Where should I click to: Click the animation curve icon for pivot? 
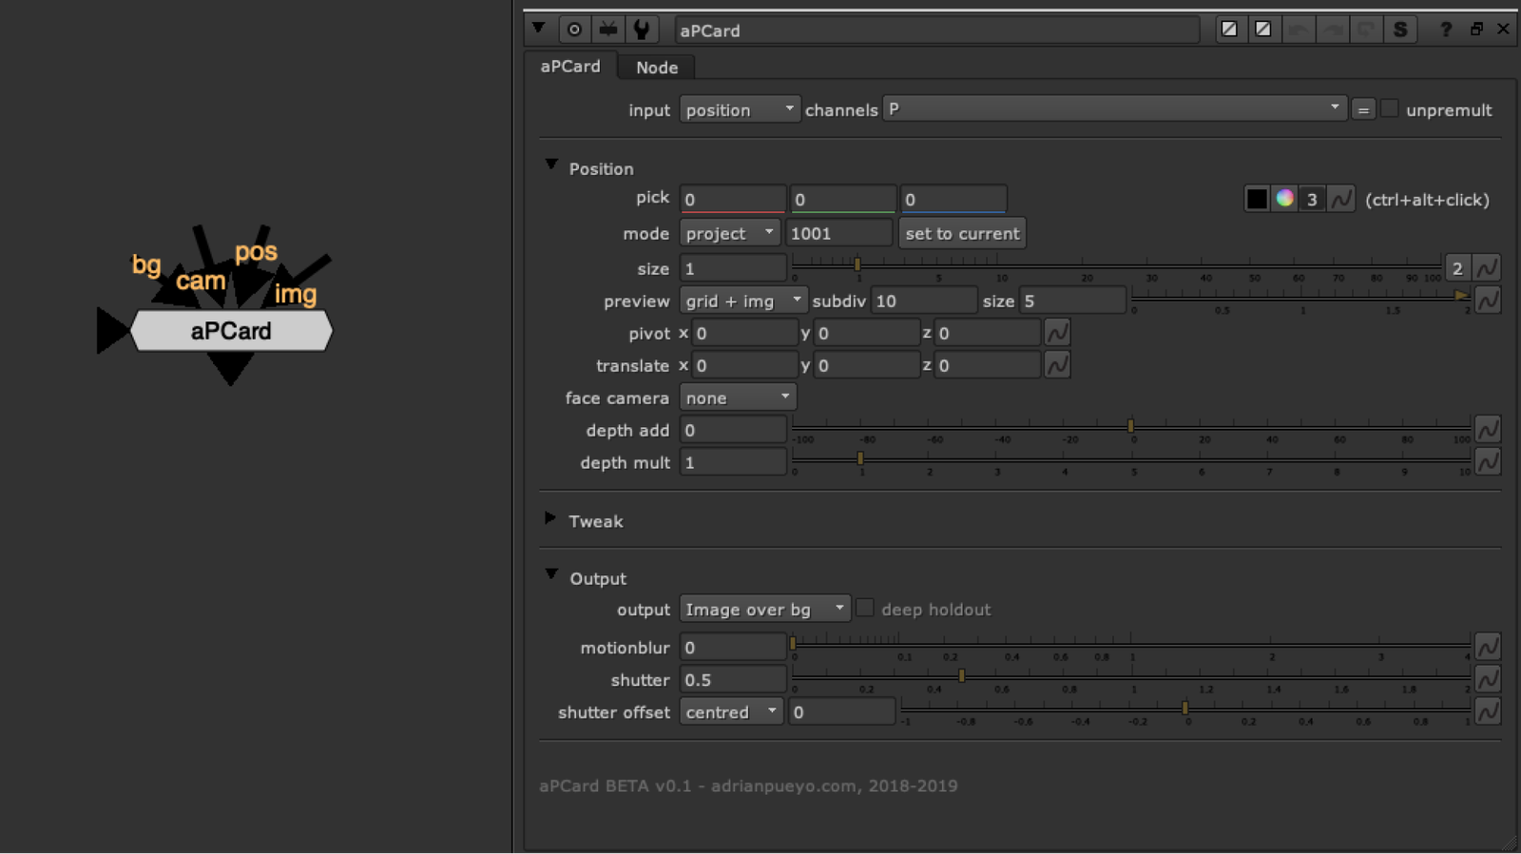[x=1056, y=333]
